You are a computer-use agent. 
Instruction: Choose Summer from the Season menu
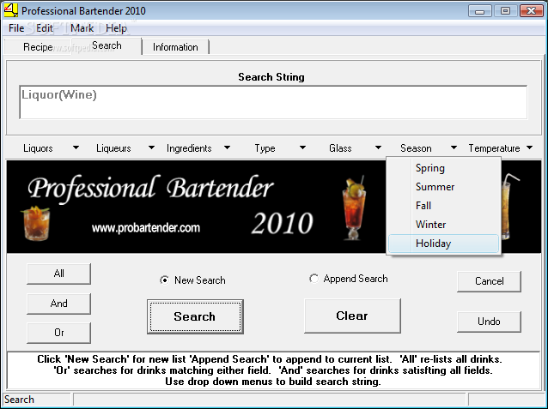coord(443,187)
